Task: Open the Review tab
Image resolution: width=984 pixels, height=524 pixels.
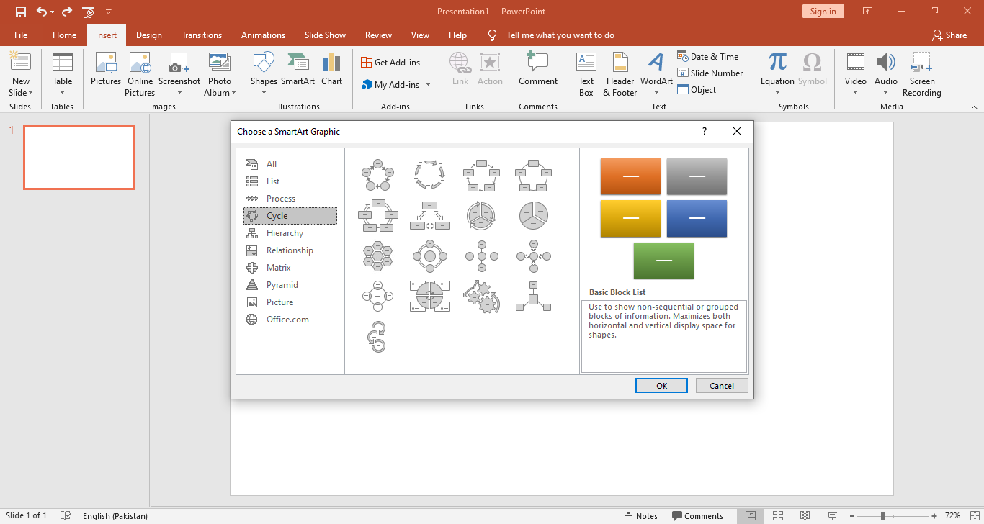Action: [x=378, y=35]
